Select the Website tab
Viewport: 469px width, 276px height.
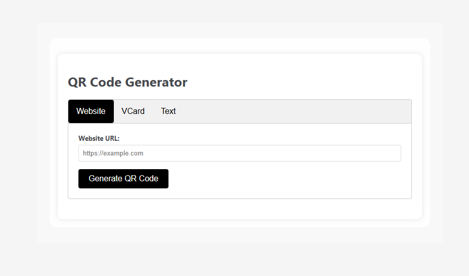[x=91, y=111]
